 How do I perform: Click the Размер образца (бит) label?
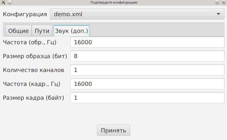(35, 56)
